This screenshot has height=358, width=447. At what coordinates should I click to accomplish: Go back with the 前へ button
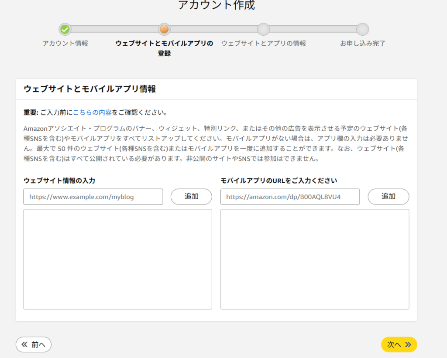tap(34, 344)
